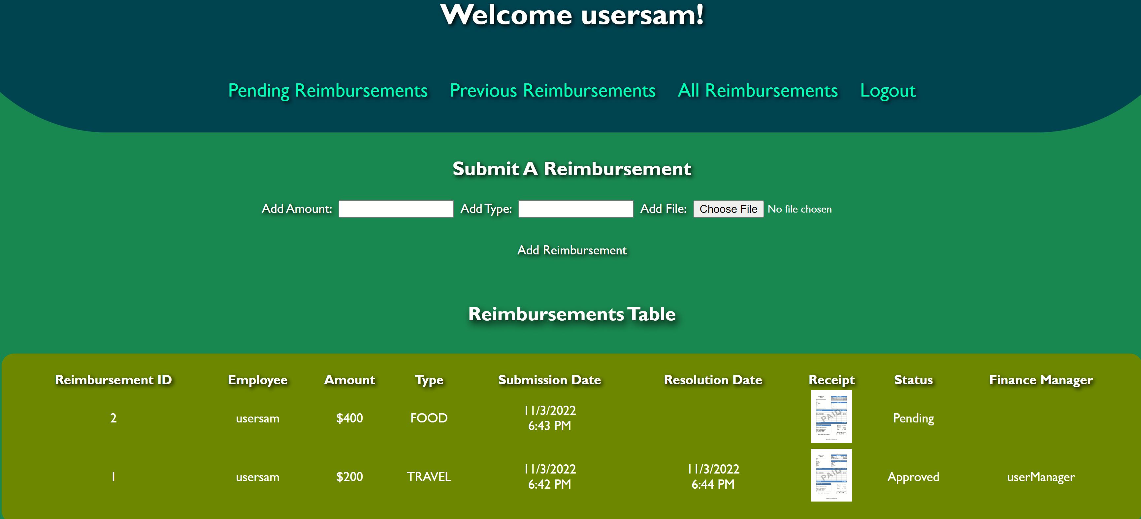Click the Add Type text field
The width and height of the screenshot is (1141, 519).
[575, 209]
